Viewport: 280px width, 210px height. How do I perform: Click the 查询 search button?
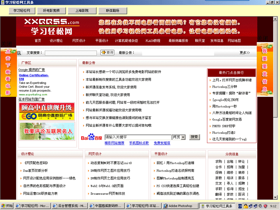pyautogui.click(x=107, y=52)
